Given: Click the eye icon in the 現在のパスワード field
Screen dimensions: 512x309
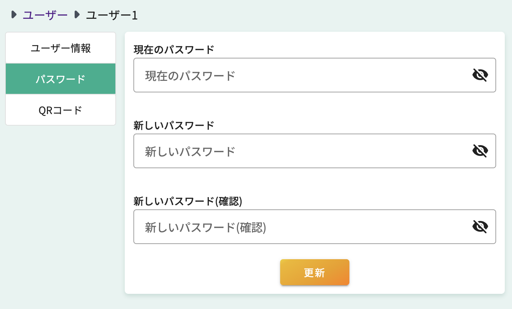Looking at the screenshot, I should 480,75.
